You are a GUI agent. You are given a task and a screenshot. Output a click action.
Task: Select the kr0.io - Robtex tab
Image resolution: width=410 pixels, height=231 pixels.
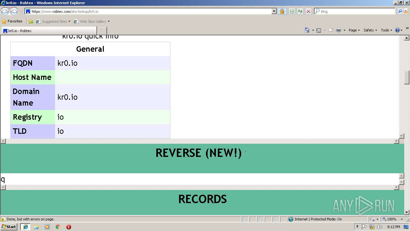[x=49, y=31]
